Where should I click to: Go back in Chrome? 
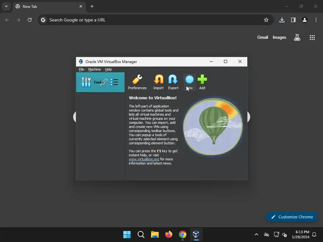pyautogui.click(x=7, y=20)
